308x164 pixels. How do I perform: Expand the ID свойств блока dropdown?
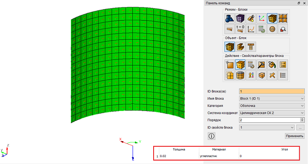267,128
